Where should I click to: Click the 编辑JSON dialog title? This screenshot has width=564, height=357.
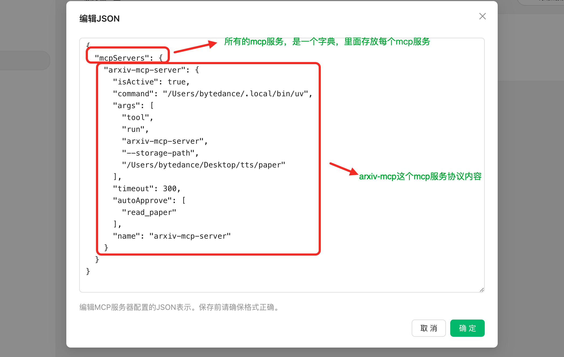[x=99, y=19]
